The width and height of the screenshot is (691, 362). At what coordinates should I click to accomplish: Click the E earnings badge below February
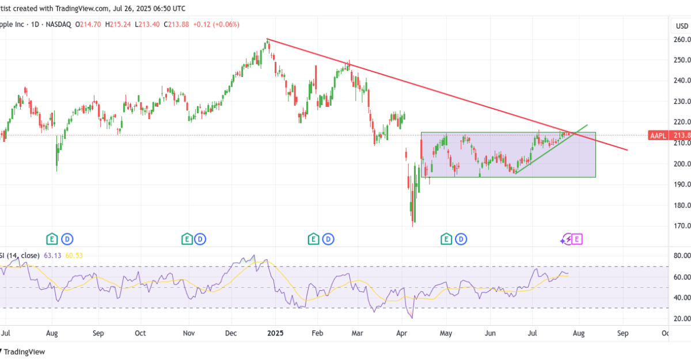click(313, 238)
